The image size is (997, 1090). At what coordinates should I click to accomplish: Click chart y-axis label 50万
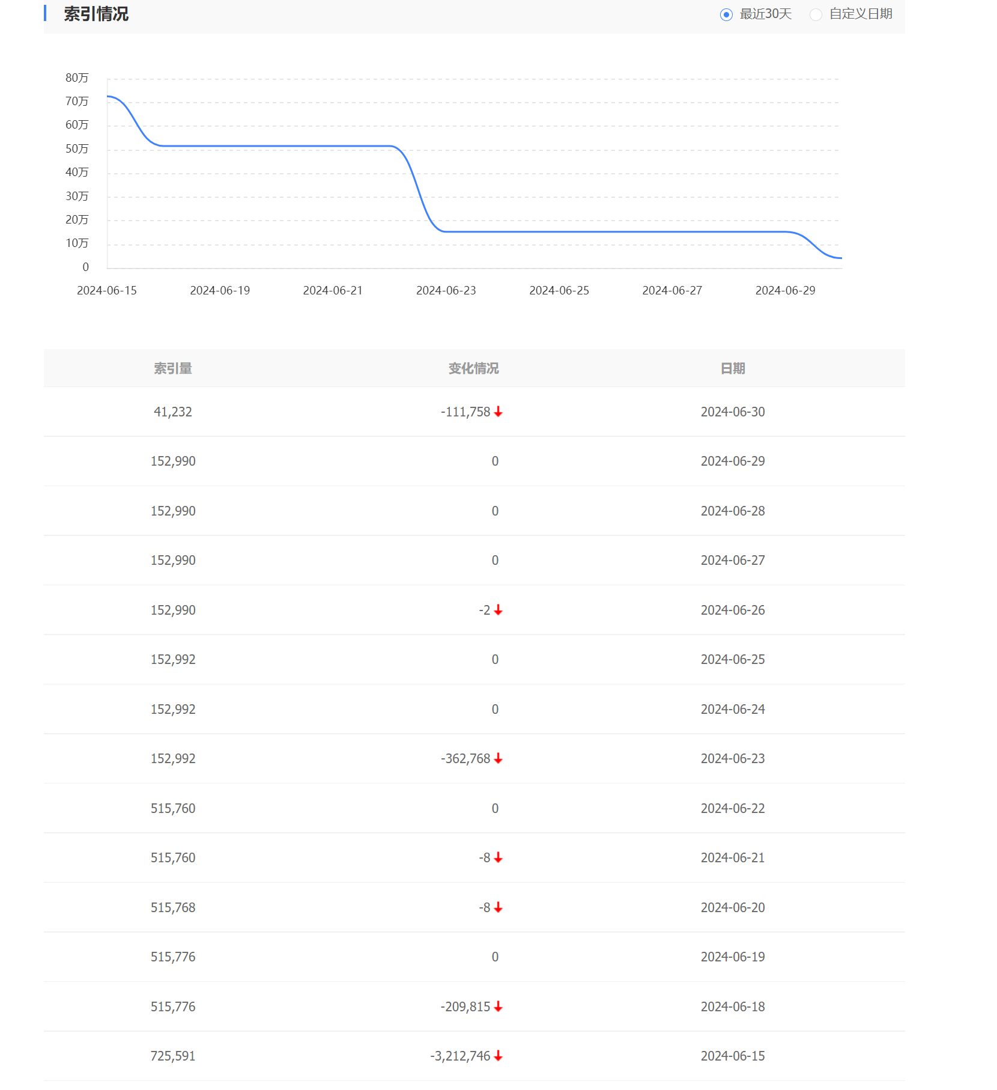coord(77,148)
